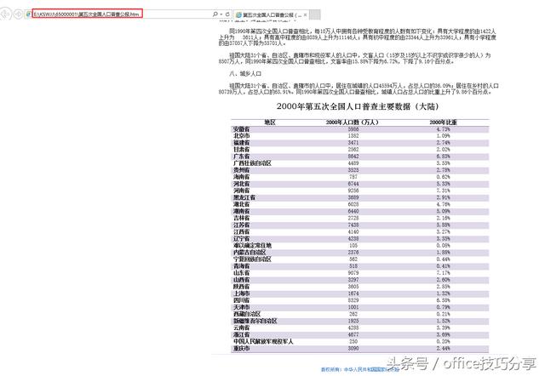Select the 新疆维吾尔自治区 table cell
This screenshot has height=376, width=545.
click(255, 322)
